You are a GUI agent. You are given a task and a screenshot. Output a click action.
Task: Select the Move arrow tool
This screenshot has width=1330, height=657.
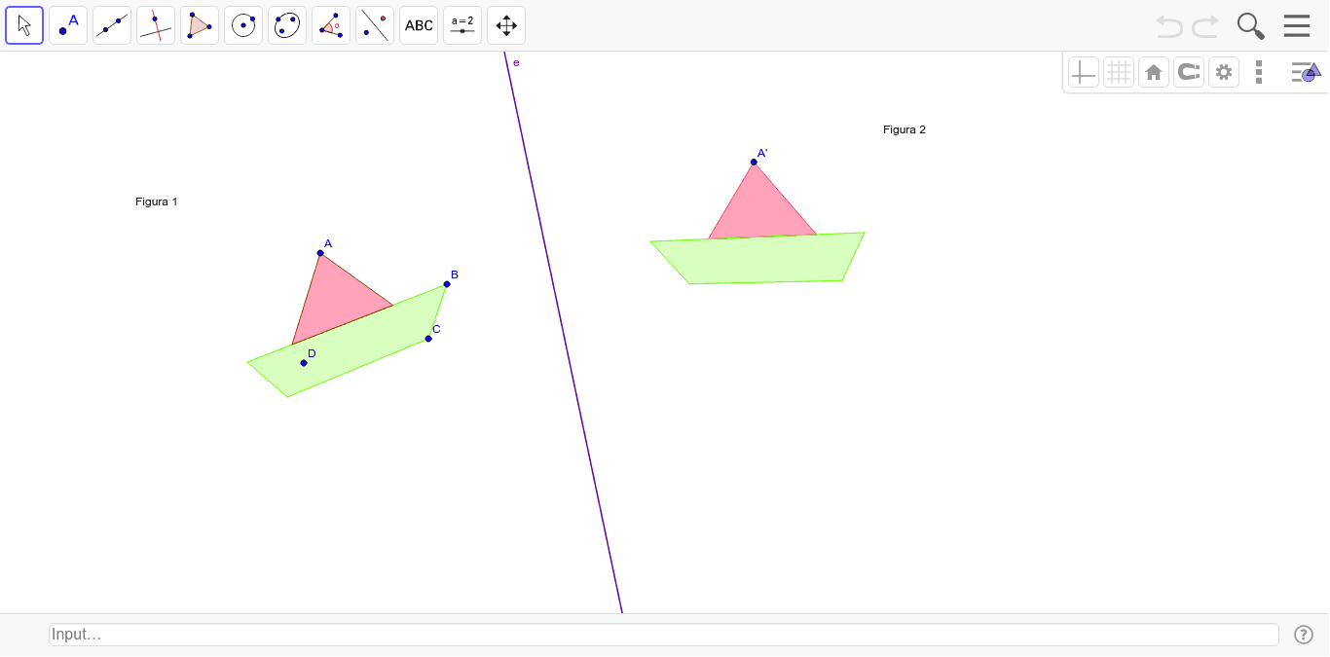coord(24,25)
